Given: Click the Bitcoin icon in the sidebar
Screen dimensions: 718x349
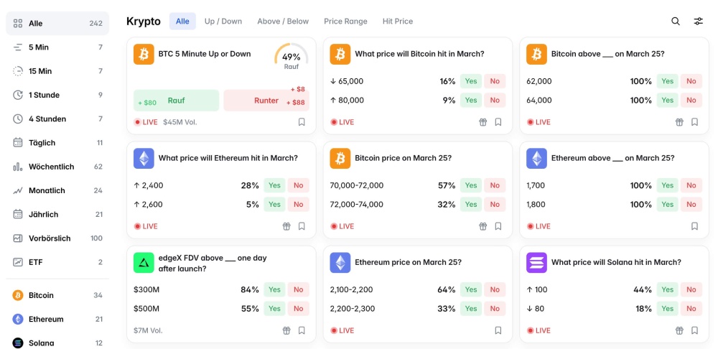Looking at the screenshot, I should 18,295.
